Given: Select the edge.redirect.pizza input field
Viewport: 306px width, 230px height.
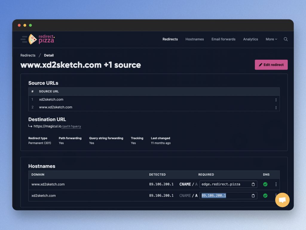Looking at the screenshot, I should point(228,184).
